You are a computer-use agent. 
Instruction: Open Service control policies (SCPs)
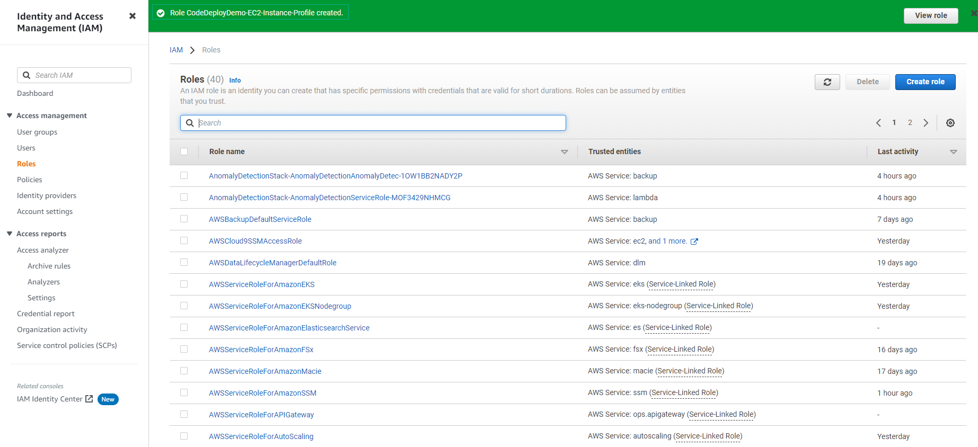(x=67, y=345)
